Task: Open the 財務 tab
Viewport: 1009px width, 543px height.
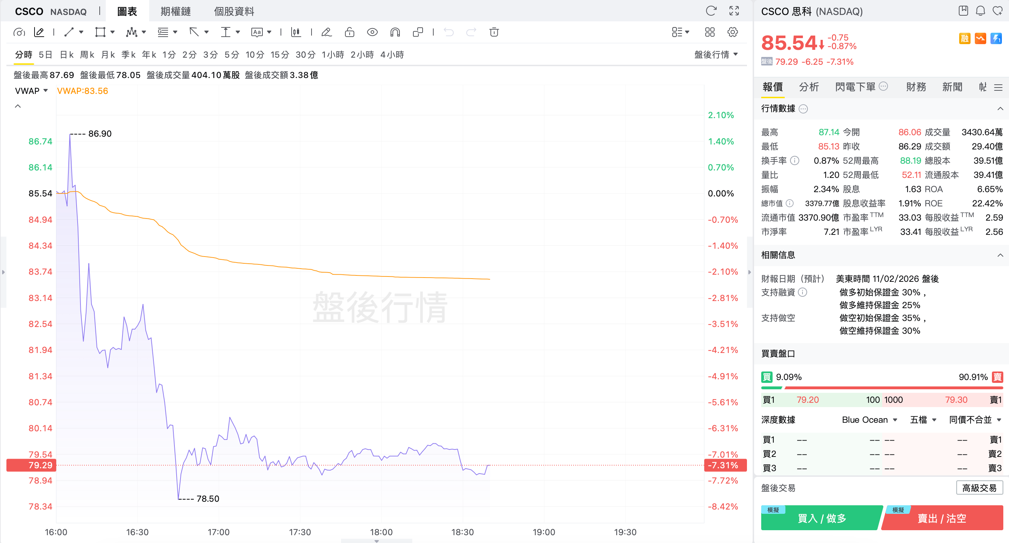Action: [x=916, y=87]
